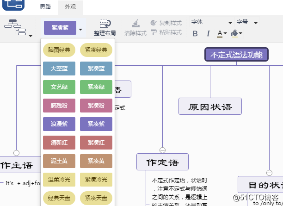Apply the 泥土黄 theme
The image size is (283, 206).
[59, 161]
